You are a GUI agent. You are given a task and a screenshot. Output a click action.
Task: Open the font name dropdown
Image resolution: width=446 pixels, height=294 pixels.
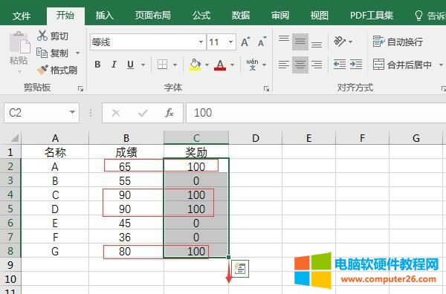coord(201,42)
